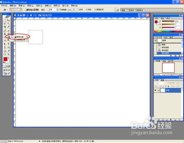Screen dimensions: 184x143
Task: Open status bar info arrow menu
Action: pyautogui.click(x=39, y=141)
